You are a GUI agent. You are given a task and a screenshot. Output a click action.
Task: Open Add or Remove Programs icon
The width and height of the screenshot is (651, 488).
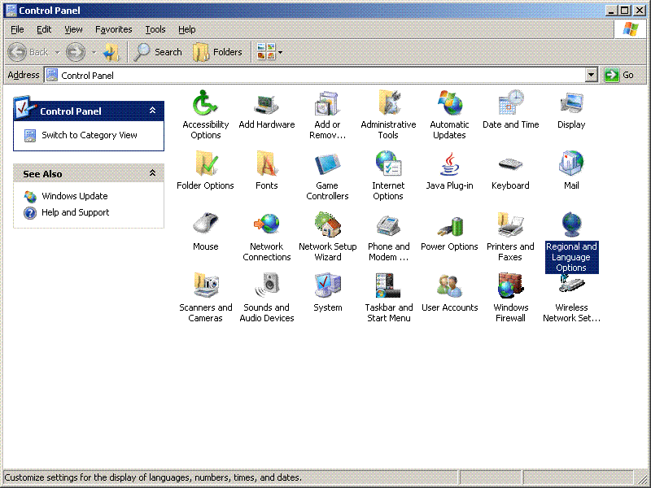(x=327, y=103)
